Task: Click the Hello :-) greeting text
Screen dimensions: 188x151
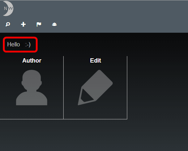Action: point(19,45)
